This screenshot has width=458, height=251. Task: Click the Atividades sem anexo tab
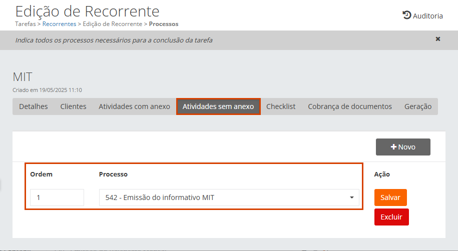click(x=218, y=106)
